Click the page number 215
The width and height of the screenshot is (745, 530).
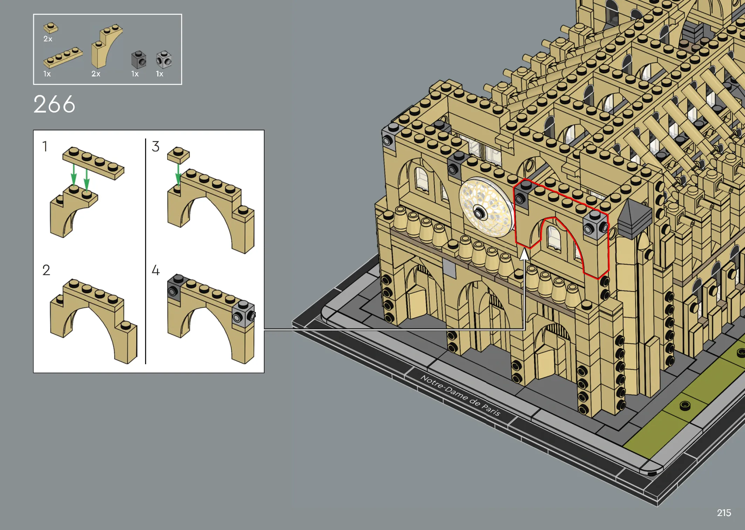(x=724, y=513)
